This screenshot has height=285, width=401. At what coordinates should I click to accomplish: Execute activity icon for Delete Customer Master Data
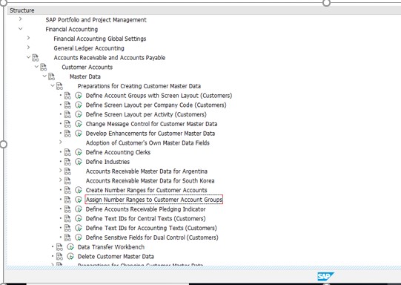click(x=70, y=257)
